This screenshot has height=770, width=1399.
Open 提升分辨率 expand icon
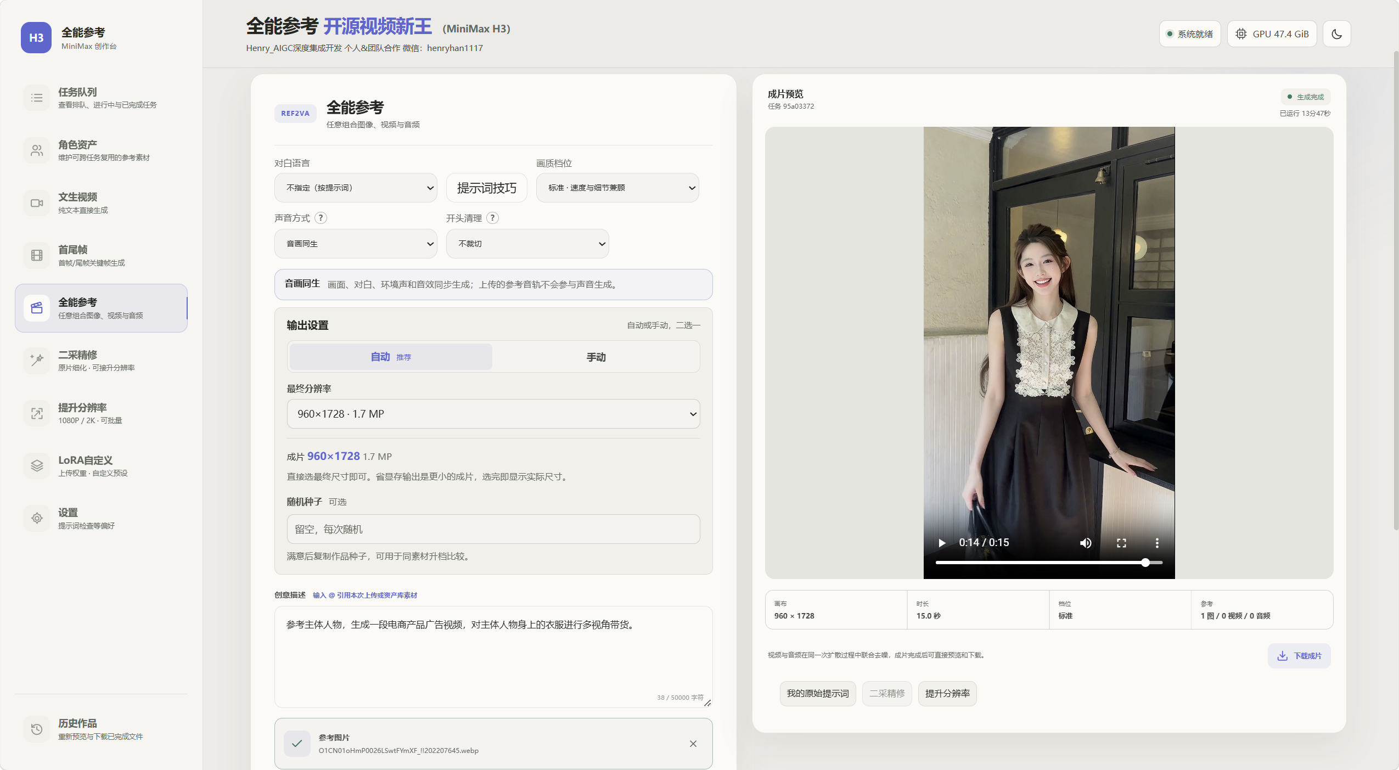(x=37, y=413)
